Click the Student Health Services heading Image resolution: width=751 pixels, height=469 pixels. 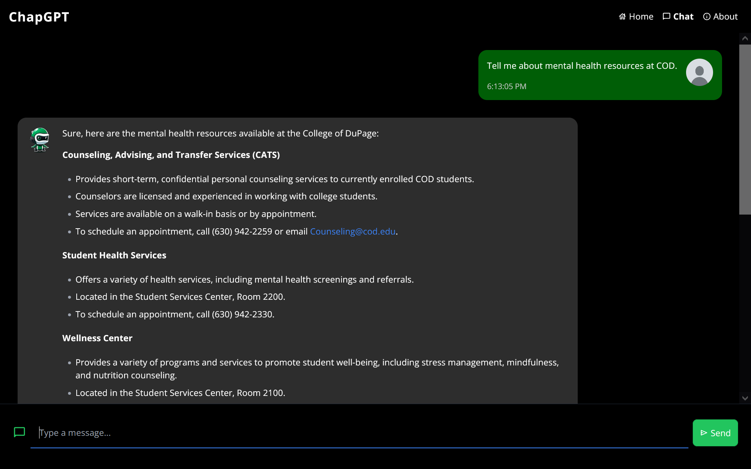point(114,255)
